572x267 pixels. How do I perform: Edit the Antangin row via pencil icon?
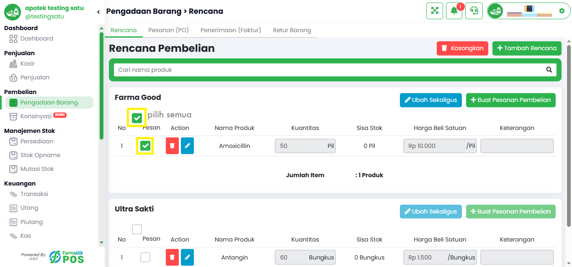[187, 257]
